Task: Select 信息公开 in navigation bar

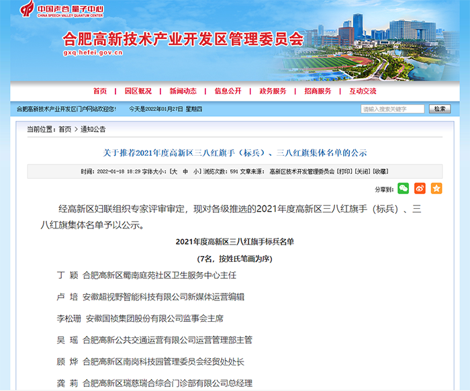Action: [228, 91]
